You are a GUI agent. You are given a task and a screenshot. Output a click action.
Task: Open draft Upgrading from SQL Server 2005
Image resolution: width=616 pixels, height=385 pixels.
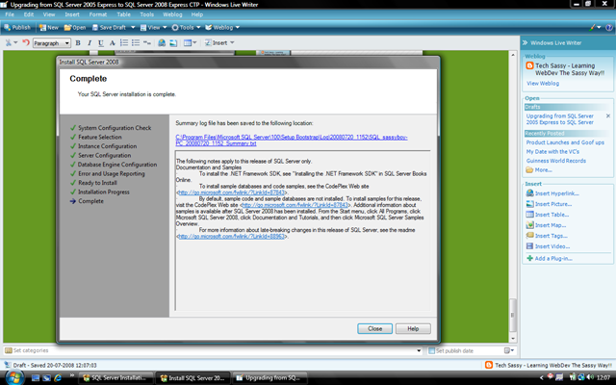pyautogui.click(x=560, y=119)
